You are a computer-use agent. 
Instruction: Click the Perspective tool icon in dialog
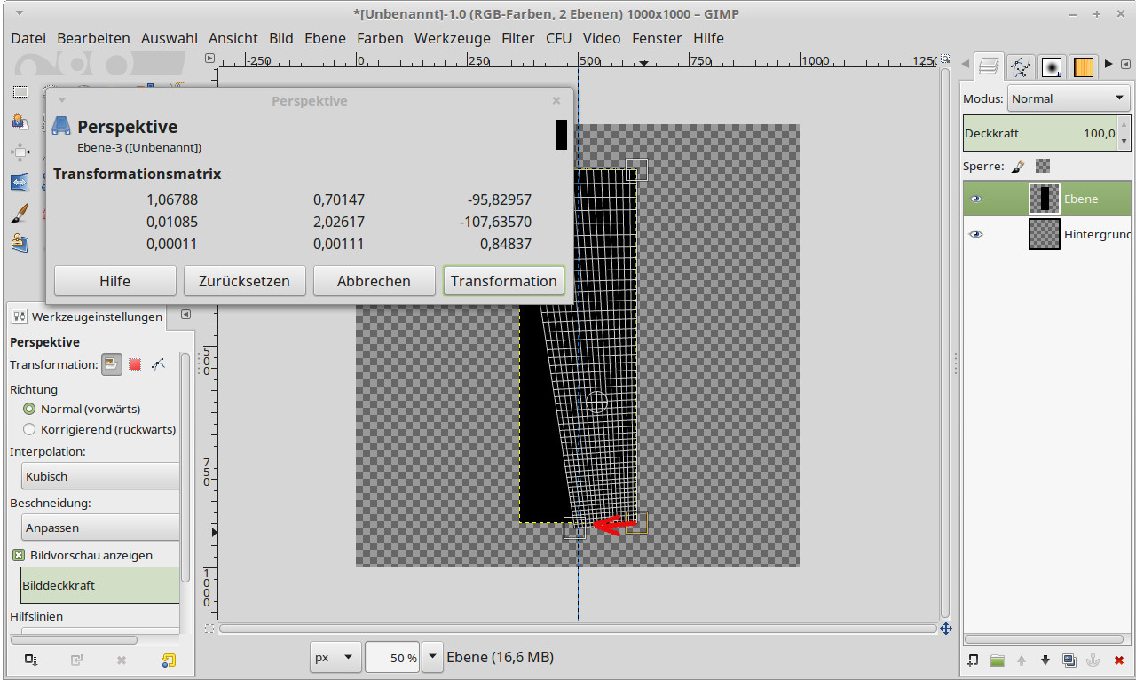tap(61, 126)
